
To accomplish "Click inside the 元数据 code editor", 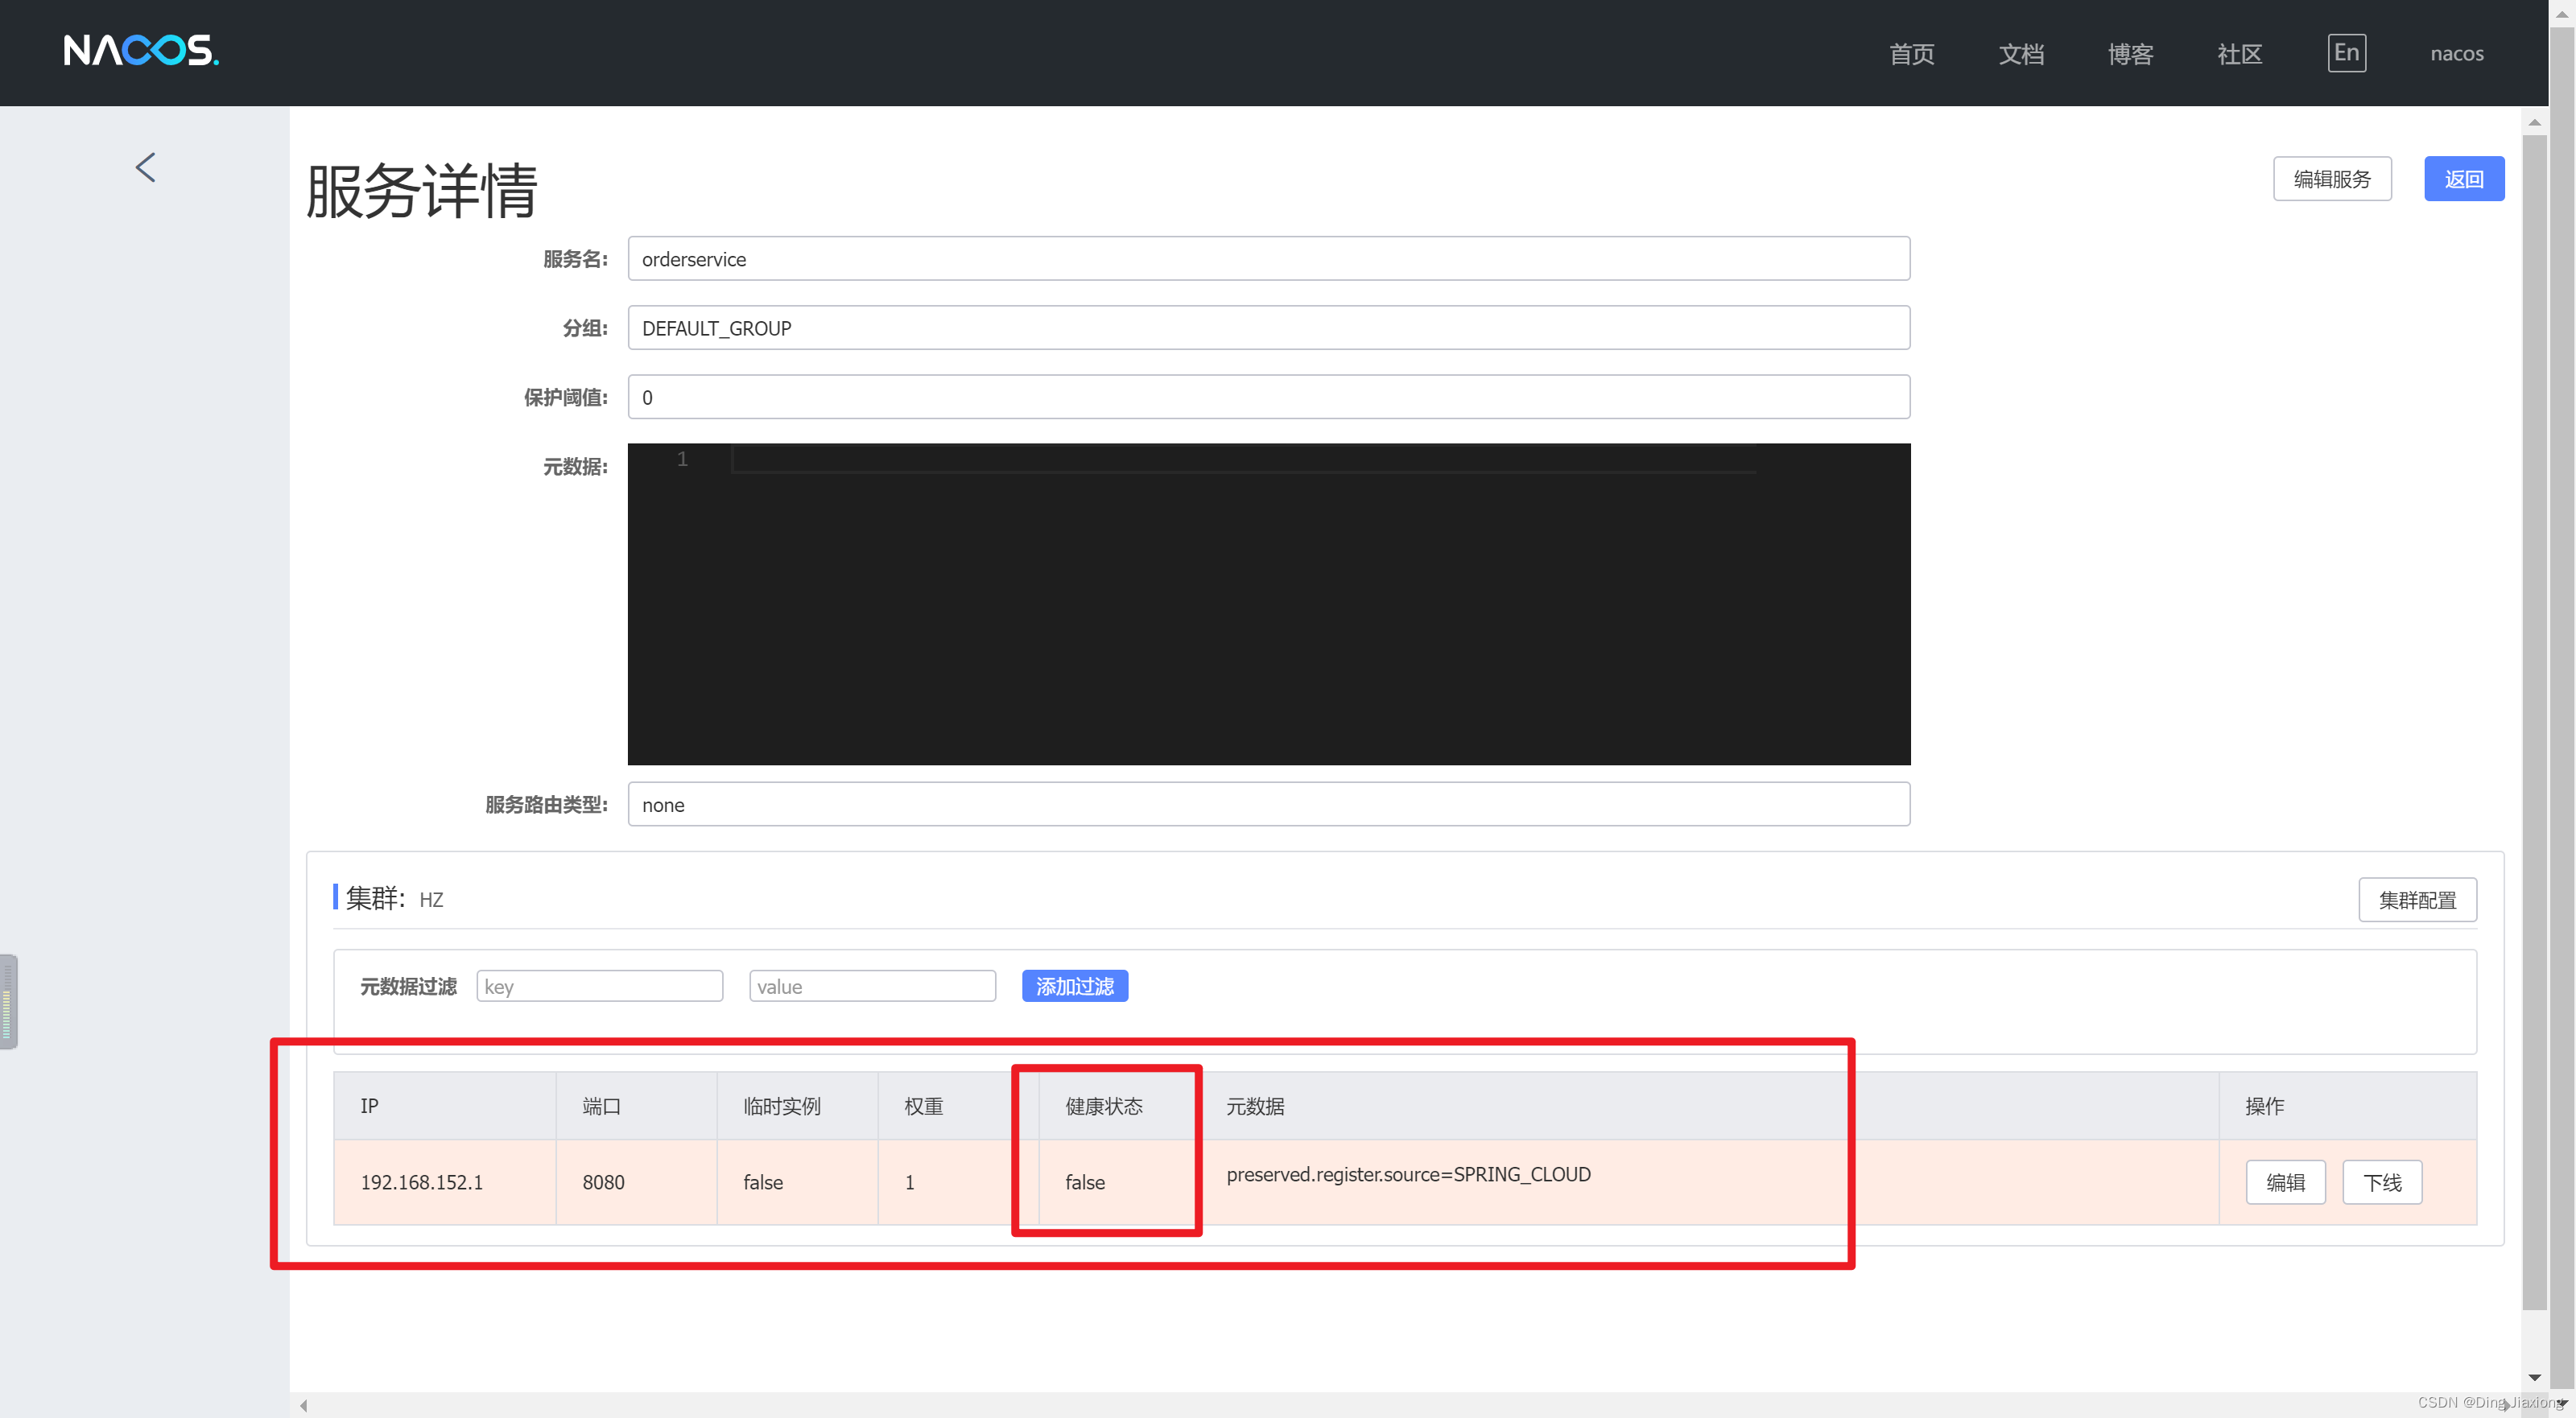I will pos(1268,604).
